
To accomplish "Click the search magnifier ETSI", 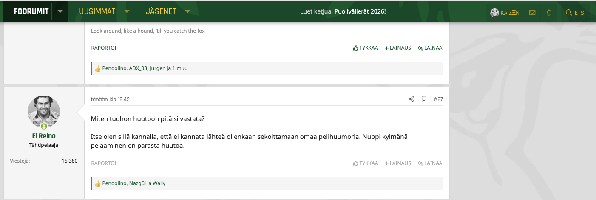I will click(575, 13).
